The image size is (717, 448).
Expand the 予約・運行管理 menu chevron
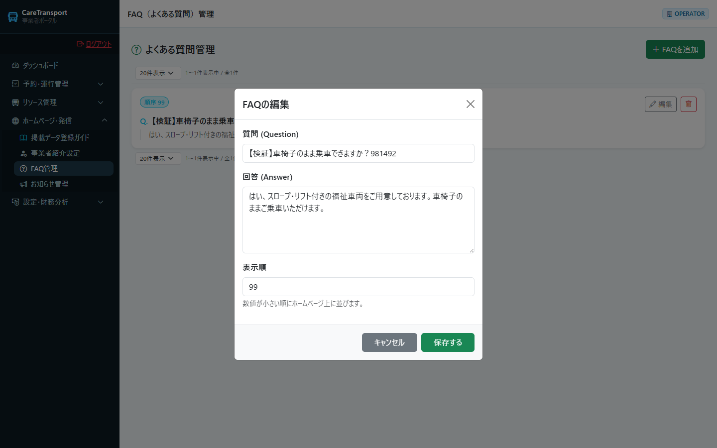[x=101, y=84]
